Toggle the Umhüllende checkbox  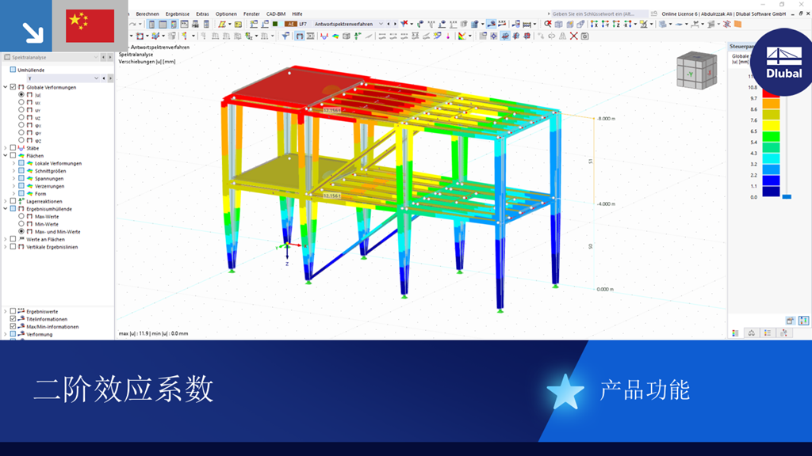point(13,70)
